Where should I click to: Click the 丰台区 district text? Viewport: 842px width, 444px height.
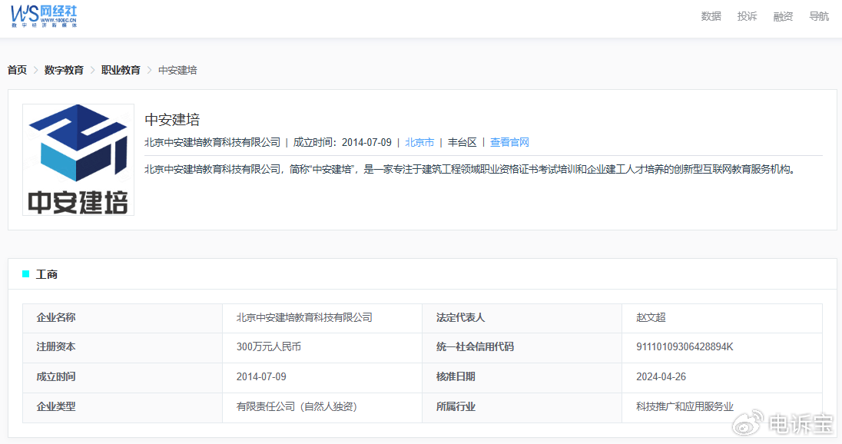click(462, 142)
